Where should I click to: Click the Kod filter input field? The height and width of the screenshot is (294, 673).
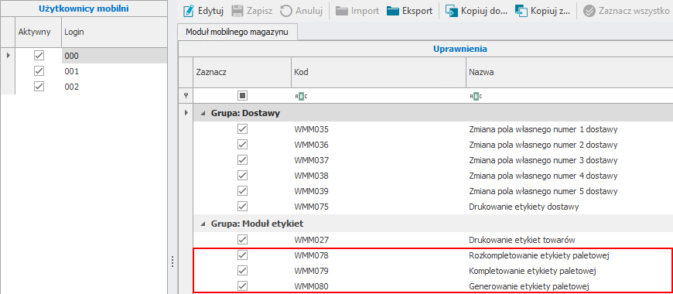[x=378, y=96]
